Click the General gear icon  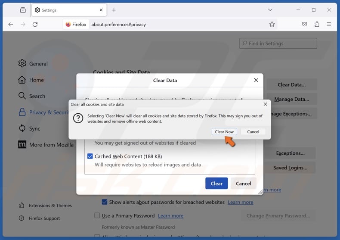point(22,63)
